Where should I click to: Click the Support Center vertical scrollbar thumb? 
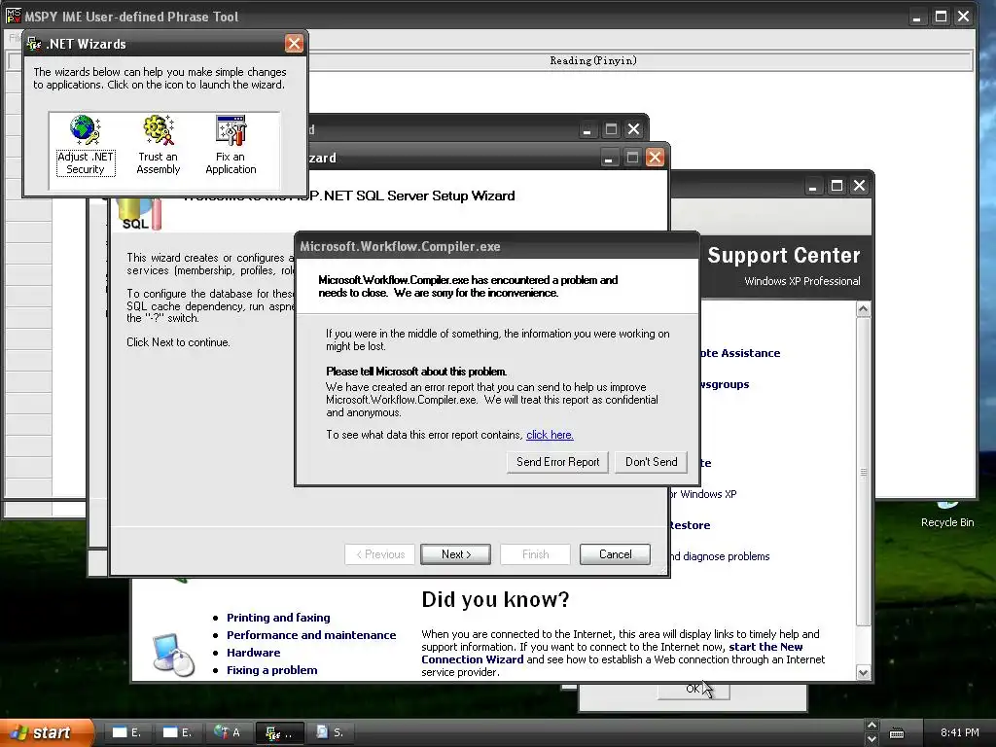click(x=864, y=470)
